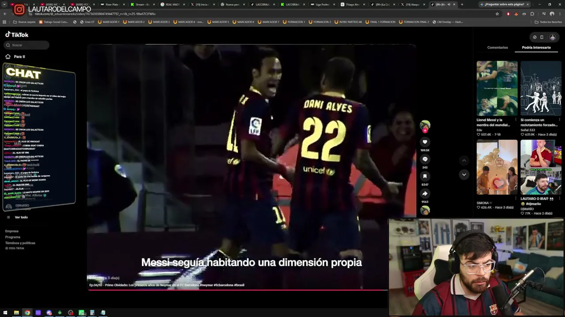Open options for the LAUTARO O IRAI video

(x=560, y=199)
